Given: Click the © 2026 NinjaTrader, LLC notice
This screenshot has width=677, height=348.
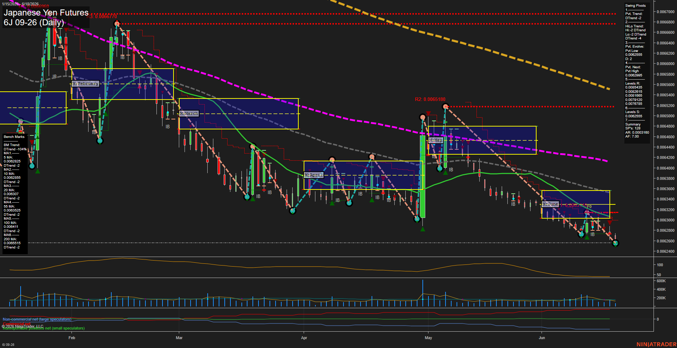Looking at the screenshot, I should point(22,326).
